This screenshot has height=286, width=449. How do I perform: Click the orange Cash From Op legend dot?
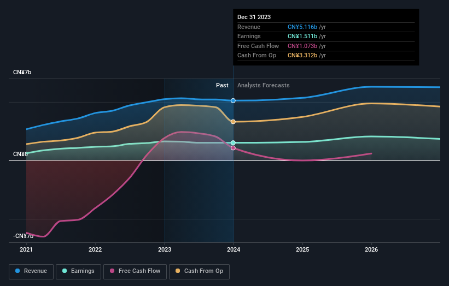click(178, 271)
